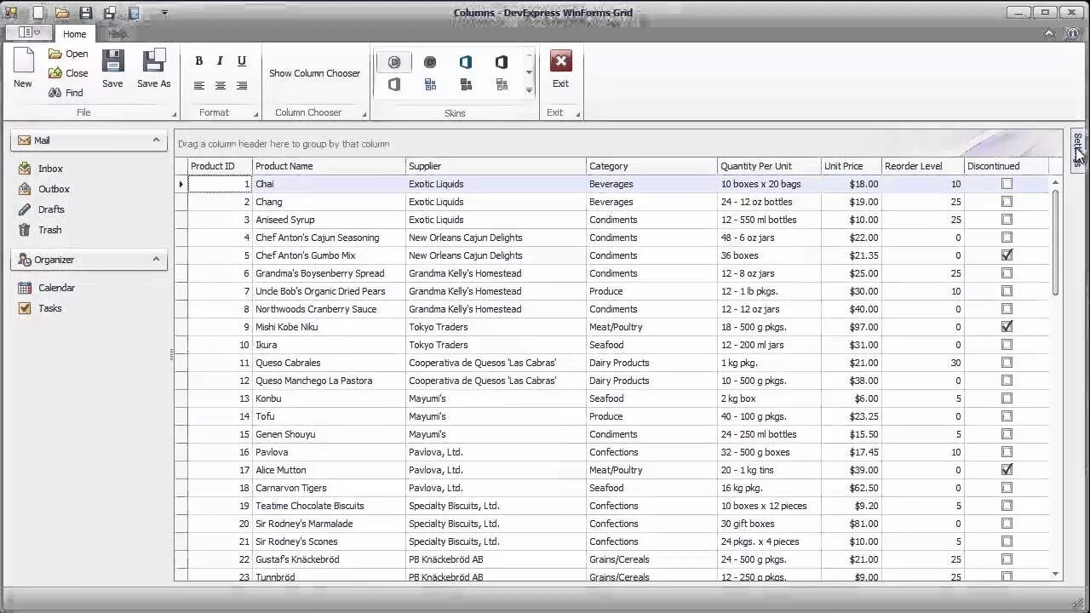Open the application menu button beside Home
The height and width of the screenshot is (613, 1090).
tap(30, 32)
